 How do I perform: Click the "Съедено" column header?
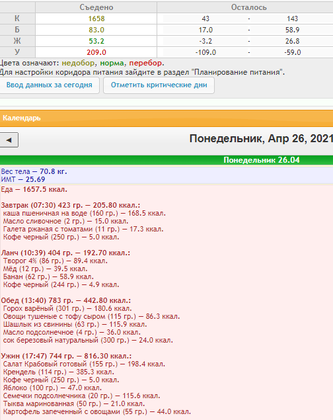[x=96, y=7]
